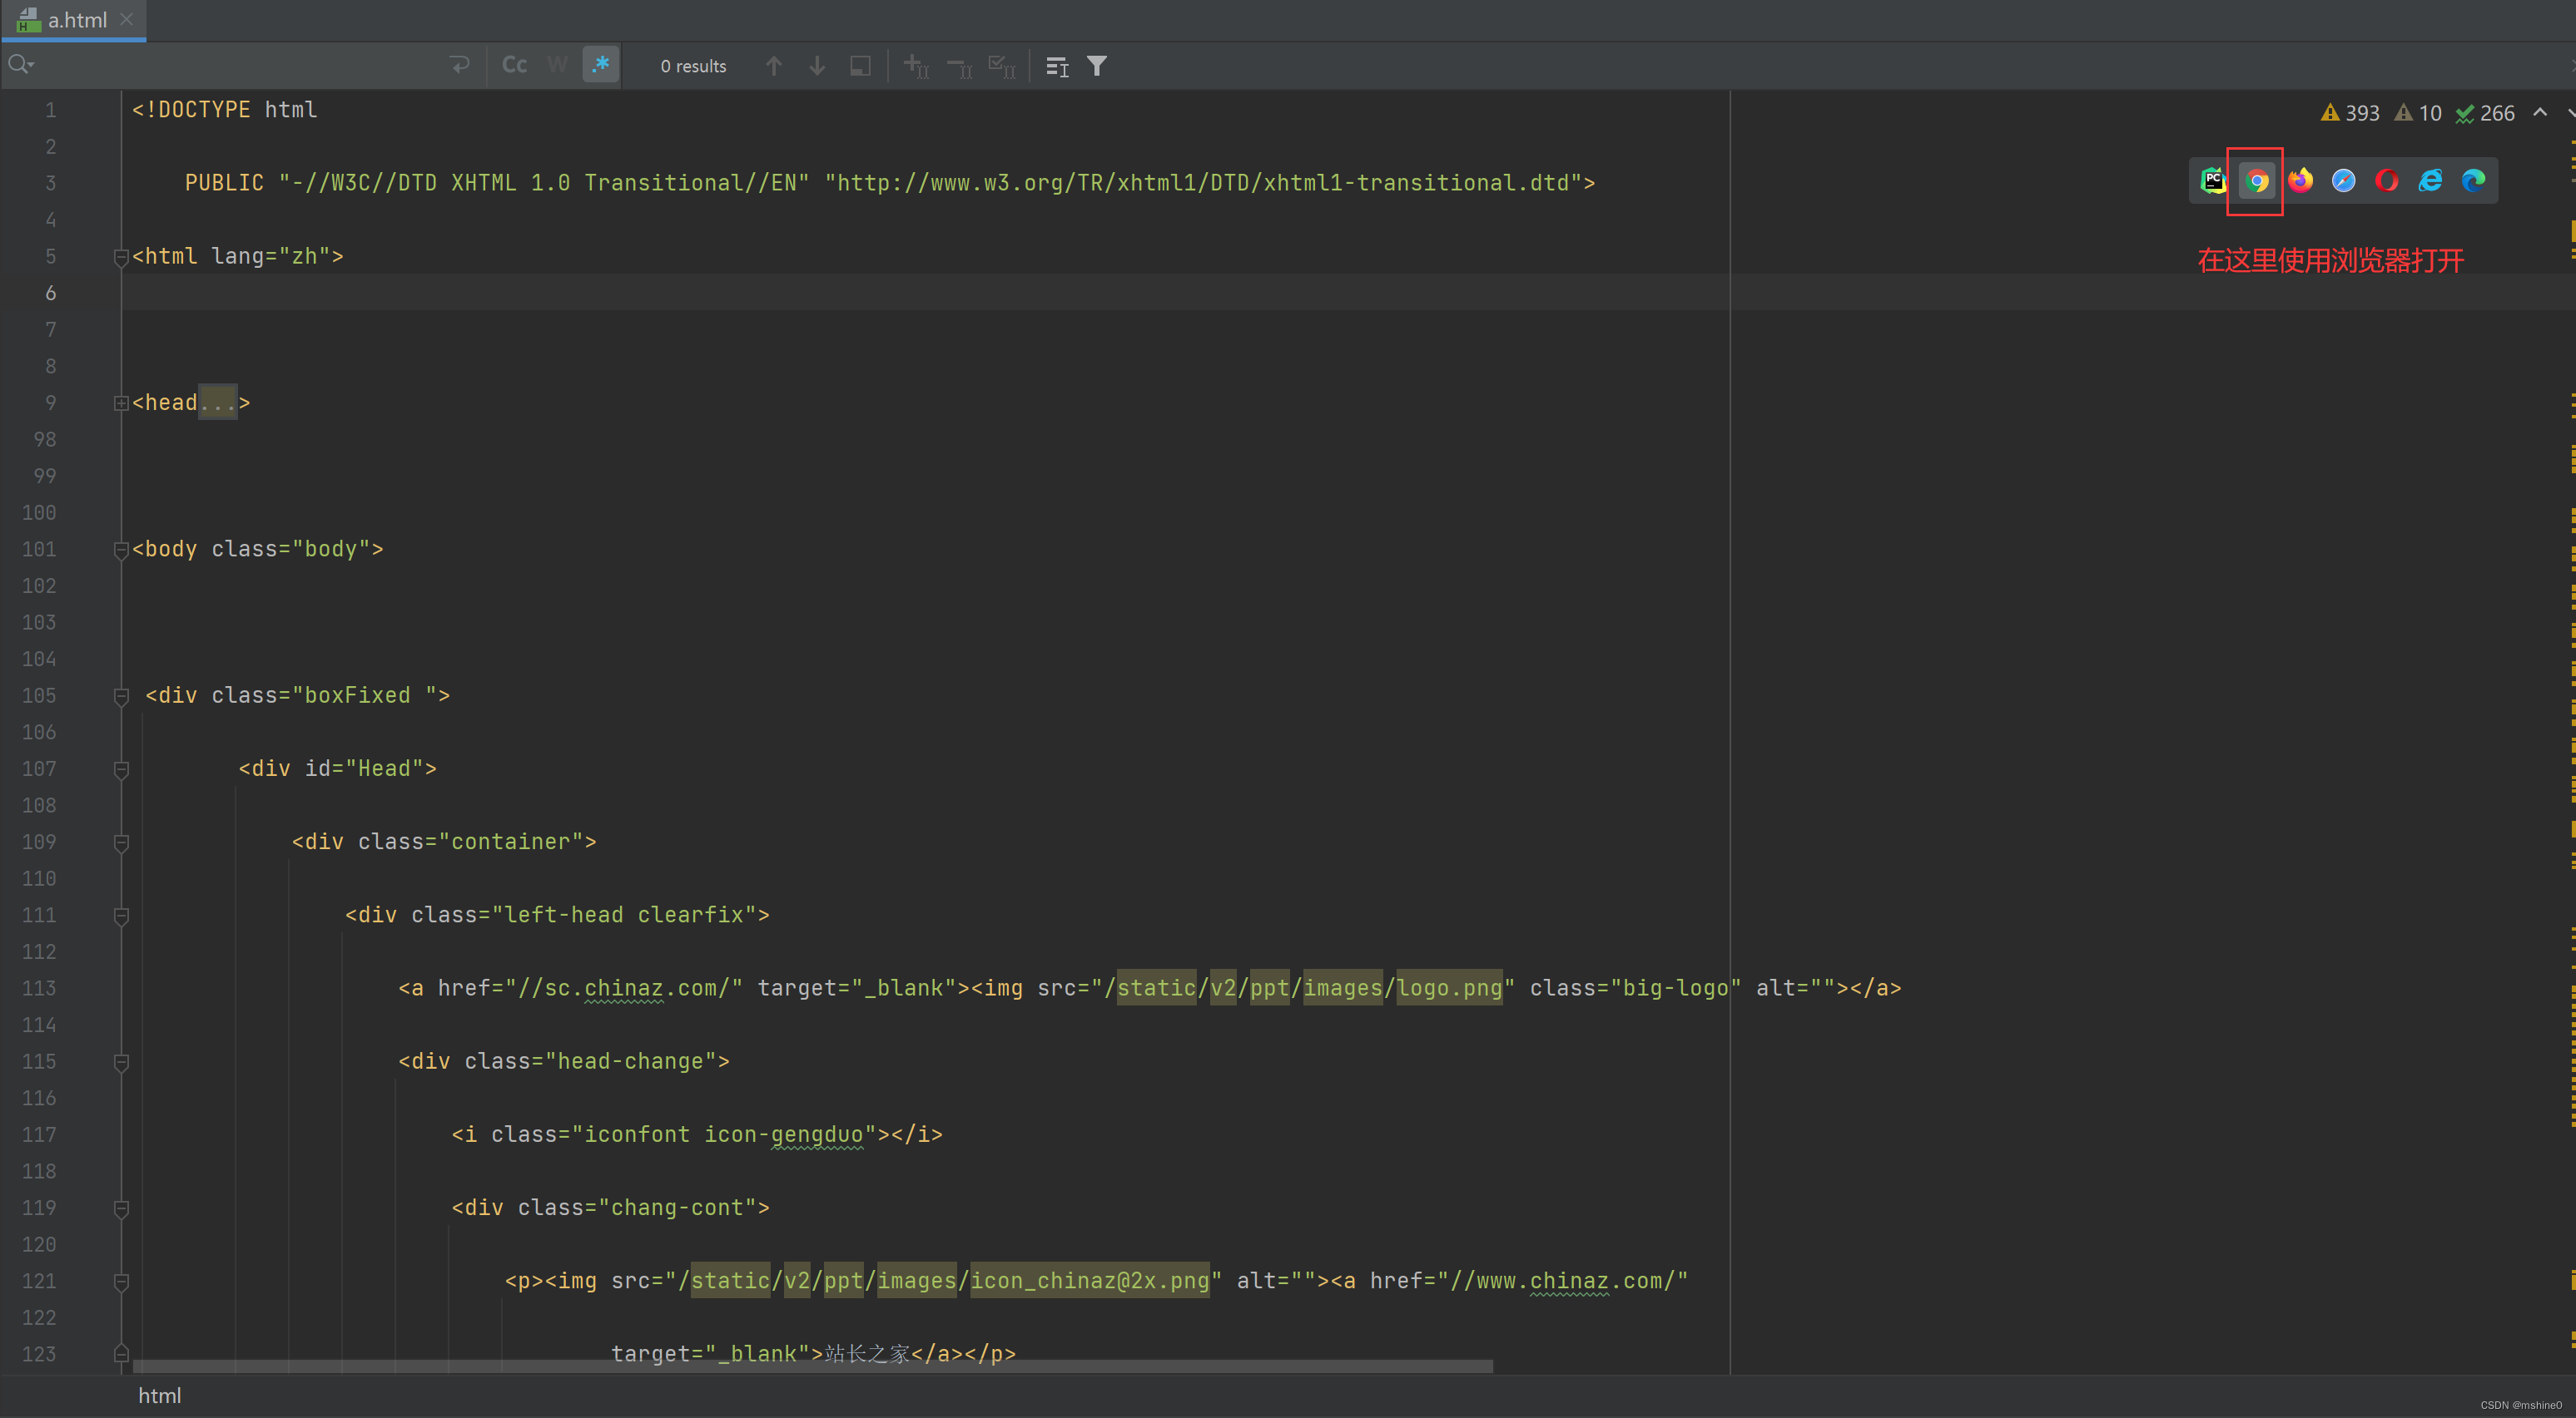Screen dimensions: 2576x1418
Task: Click the 0 results label
Action: tap(693, 66)
